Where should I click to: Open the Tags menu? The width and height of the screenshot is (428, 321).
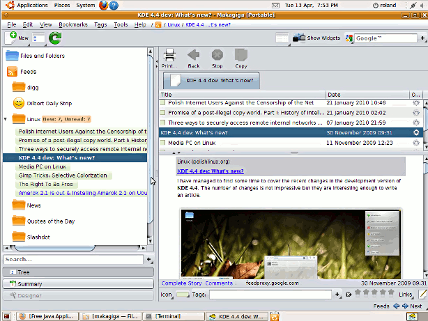pos(100,24)
